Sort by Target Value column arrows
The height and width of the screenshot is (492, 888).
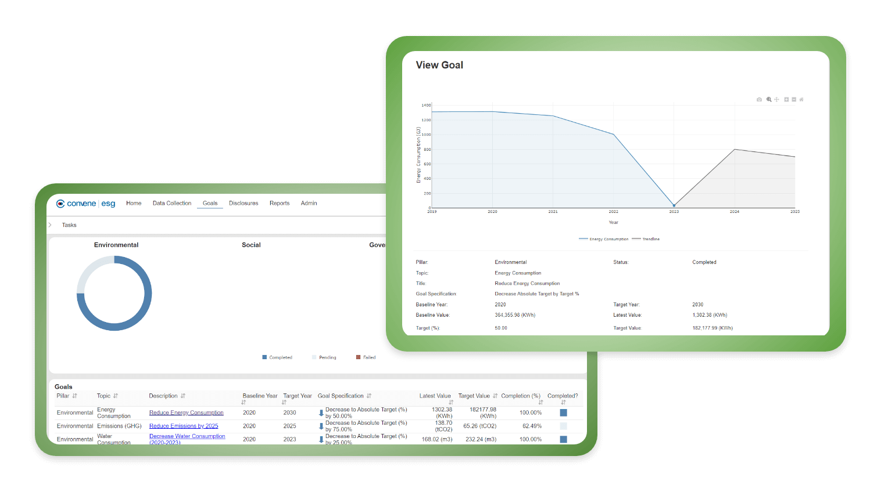(x=495, y=396)
